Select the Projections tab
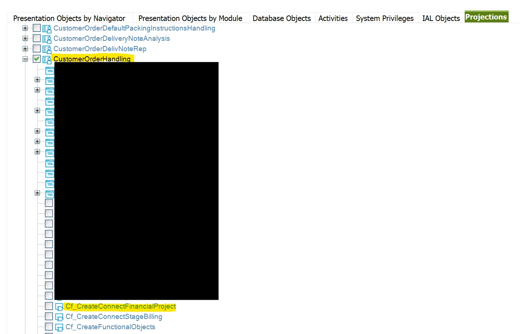This screenshot has height=334, width=520. point(486,17)
